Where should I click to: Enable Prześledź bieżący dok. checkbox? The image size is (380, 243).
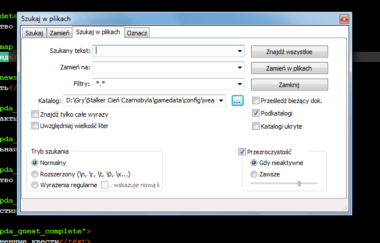point(256,101)
